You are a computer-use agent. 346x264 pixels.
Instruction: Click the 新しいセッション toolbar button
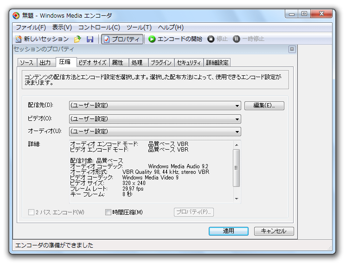[42, 39]
